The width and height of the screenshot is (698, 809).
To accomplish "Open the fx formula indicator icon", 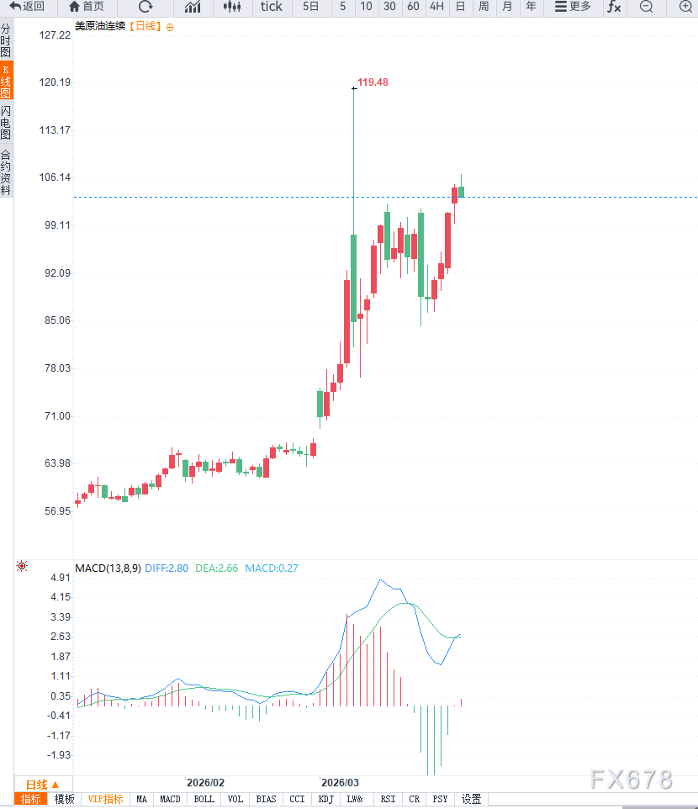I will tap(614, 7).
